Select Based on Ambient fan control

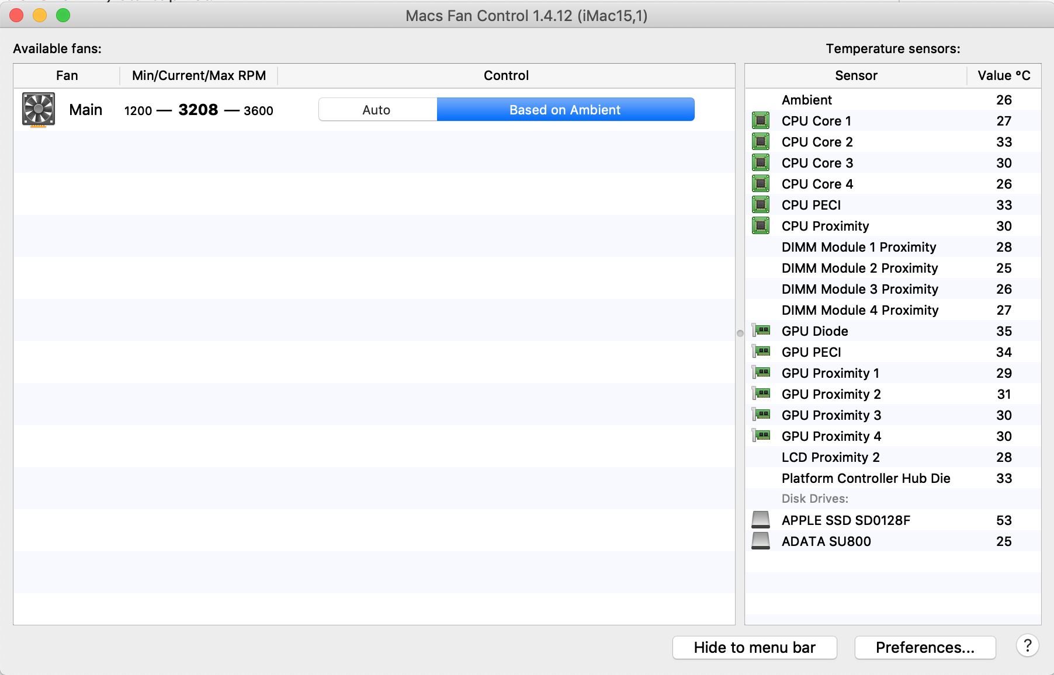tap(566, 110)
